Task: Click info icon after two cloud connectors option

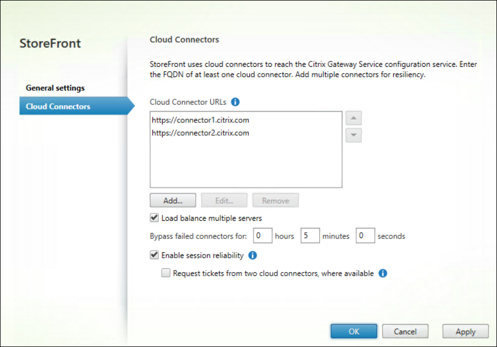Action: pyautogui.click(x=383, y=273)
